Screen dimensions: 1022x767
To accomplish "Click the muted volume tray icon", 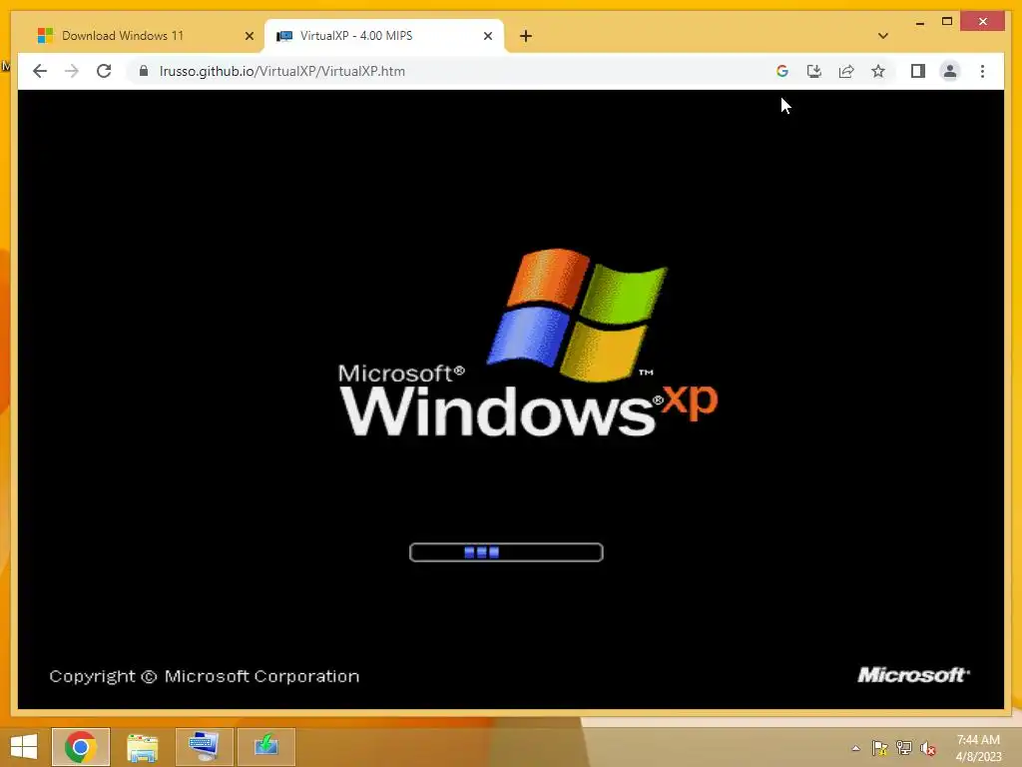I will [928, 748].
